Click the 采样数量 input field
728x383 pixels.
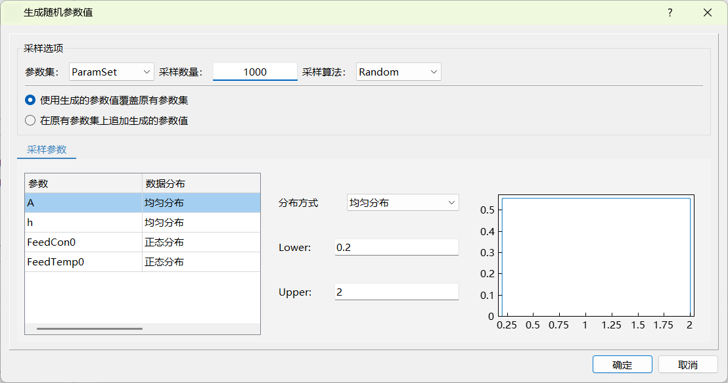point(255,72)
